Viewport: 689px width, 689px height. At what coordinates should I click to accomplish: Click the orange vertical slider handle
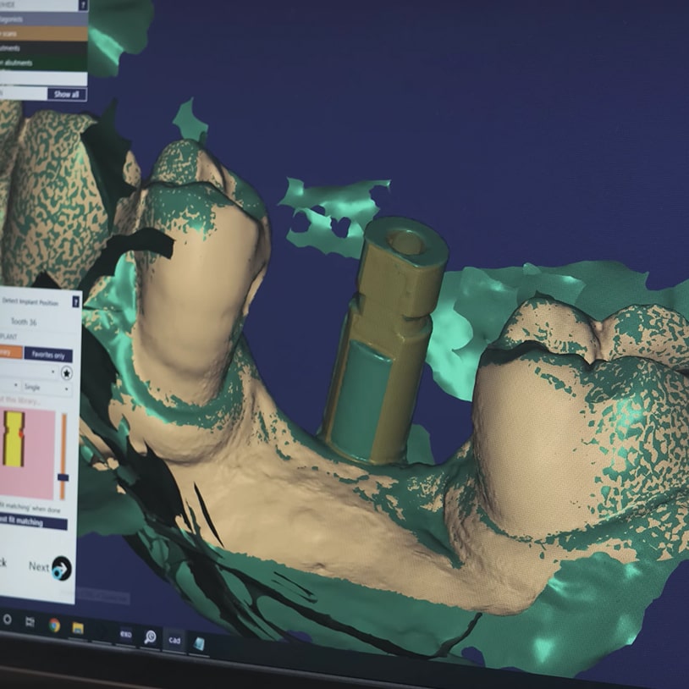point(63,477)
